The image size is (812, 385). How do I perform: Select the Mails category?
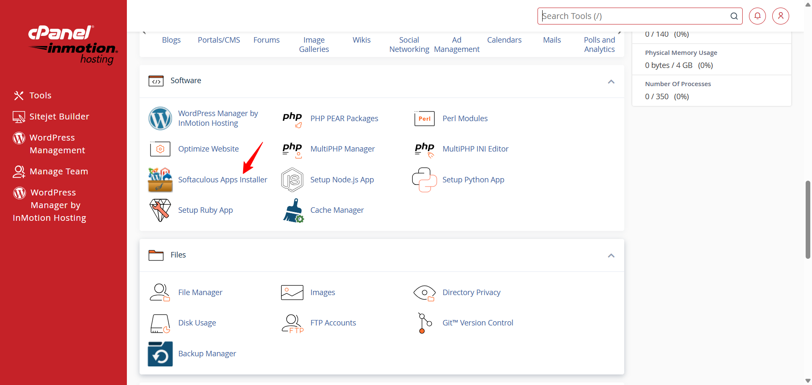pyautogui.click(x=552, y=40)
